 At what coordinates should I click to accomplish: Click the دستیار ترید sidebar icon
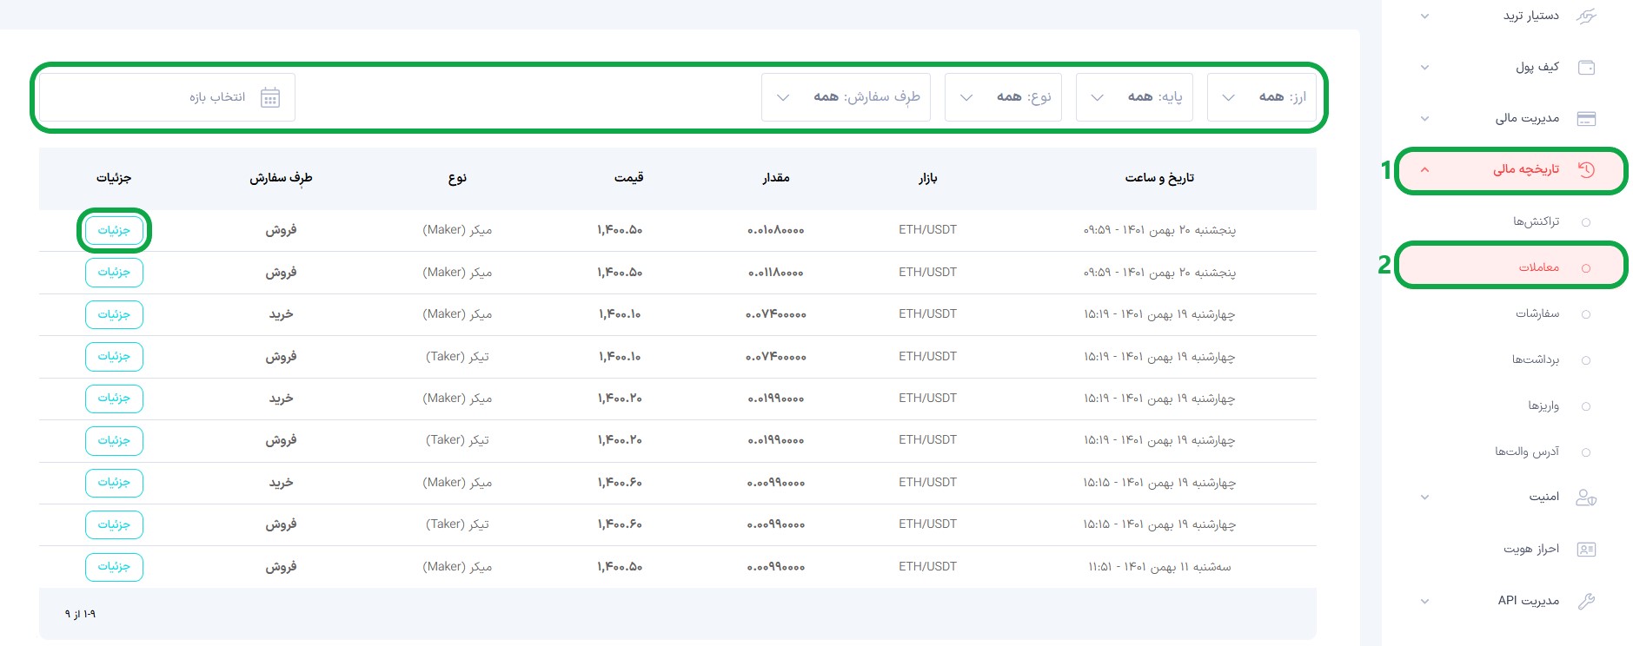click(x=1586, y=16)
